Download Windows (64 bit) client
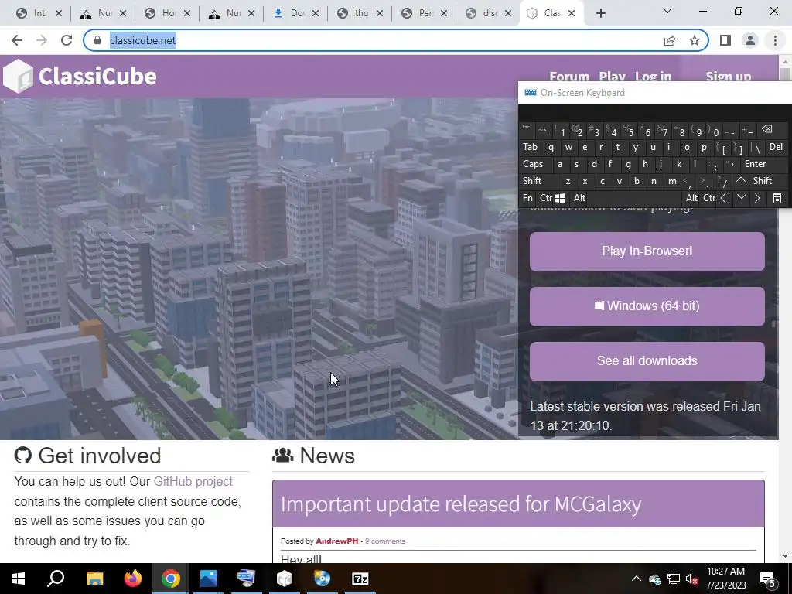This screenshot has width=792, height=594. pyautogui.click(x=647, y=306)
